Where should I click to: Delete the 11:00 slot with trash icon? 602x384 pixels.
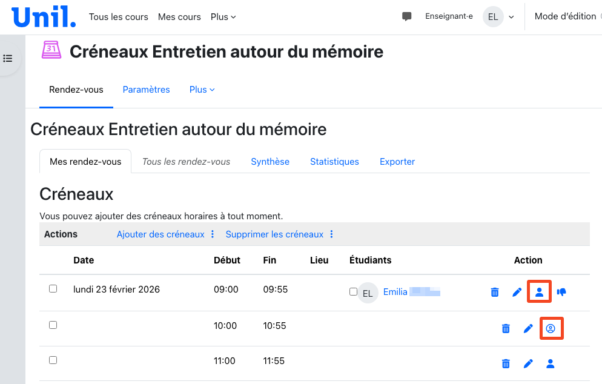506,364
